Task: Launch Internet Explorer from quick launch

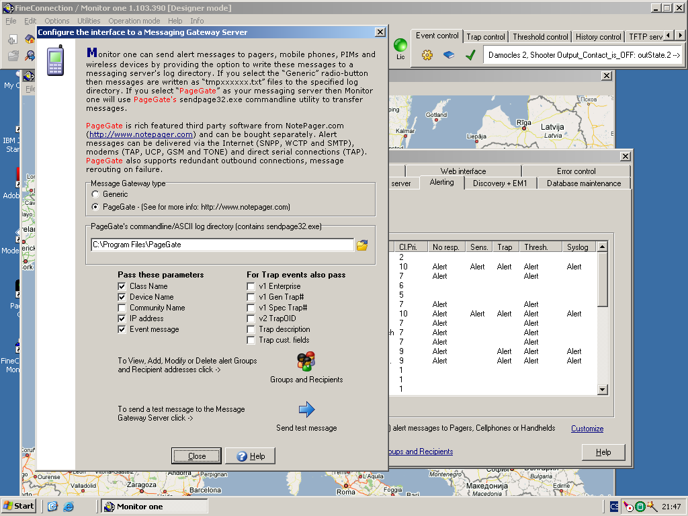Action: [69, 507]
